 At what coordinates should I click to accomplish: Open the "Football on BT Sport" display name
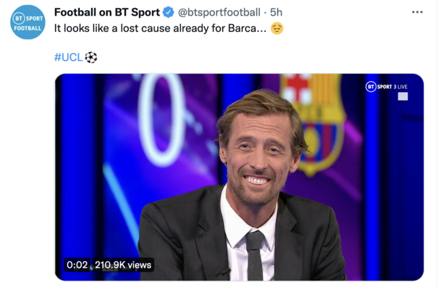tap(107, 12)
